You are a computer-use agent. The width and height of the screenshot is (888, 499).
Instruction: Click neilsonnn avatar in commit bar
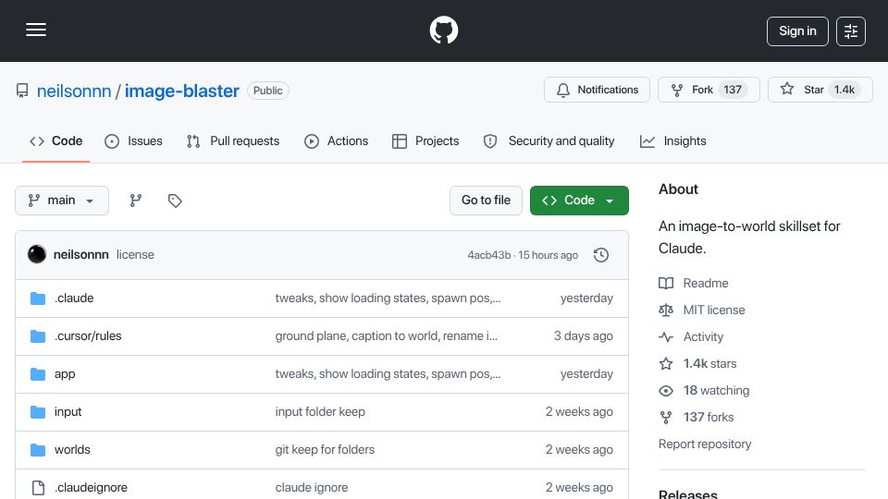(37, 255)
